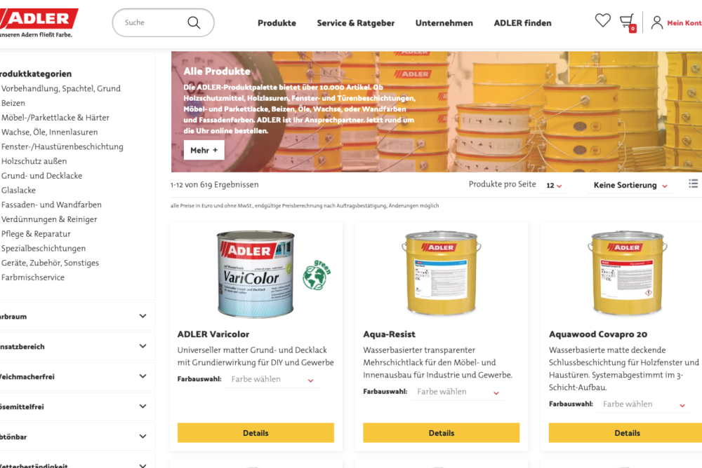The width and height of the screenshot is (702, 468).
Task: Click the user account icon
Action: (657, 22)
